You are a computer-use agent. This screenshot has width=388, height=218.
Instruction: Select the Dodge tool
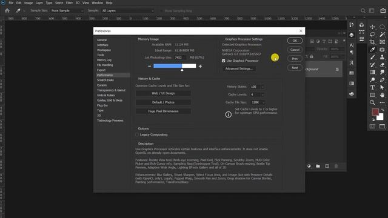(x=372, y=80)
